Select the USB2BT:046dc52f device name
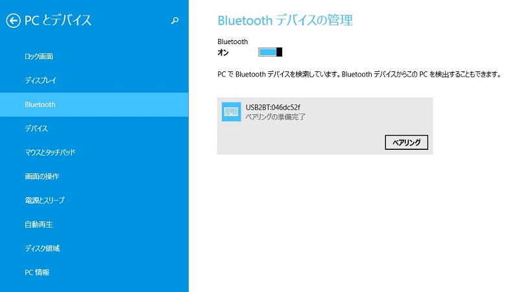 pos(272,107)
